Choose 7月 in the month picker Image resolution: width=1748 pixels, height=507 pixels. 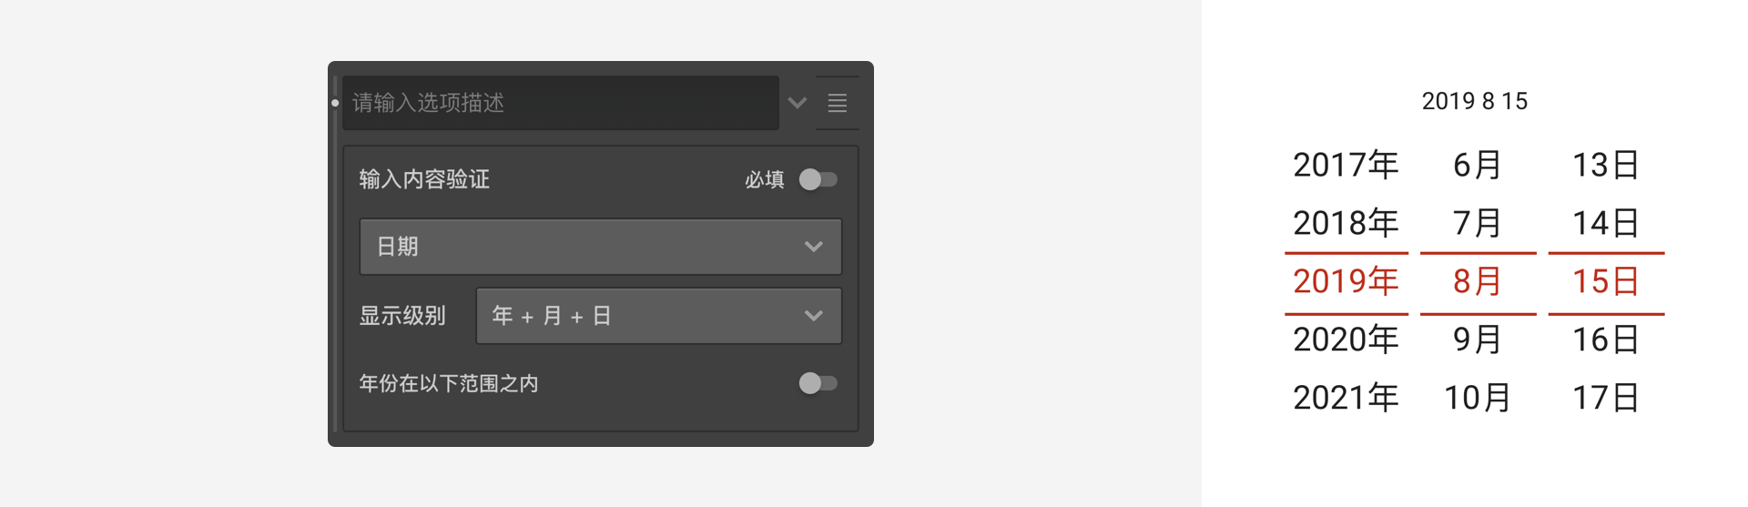[x=1477, y=223]
